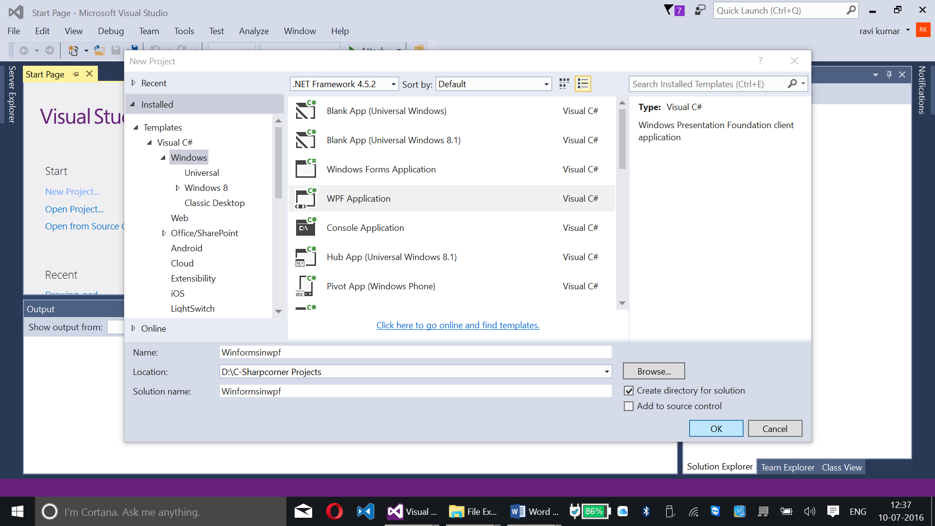Click the Quick Launch search icon
The image size is (935, 526).
point(851,10)
